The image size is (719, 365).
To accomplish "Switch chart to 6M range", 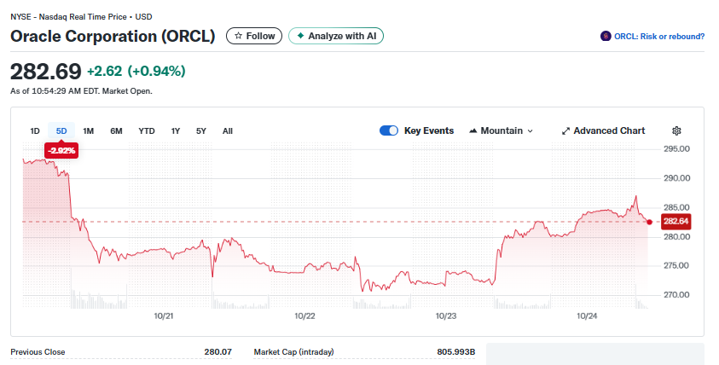I will click(x=116, y=131).
